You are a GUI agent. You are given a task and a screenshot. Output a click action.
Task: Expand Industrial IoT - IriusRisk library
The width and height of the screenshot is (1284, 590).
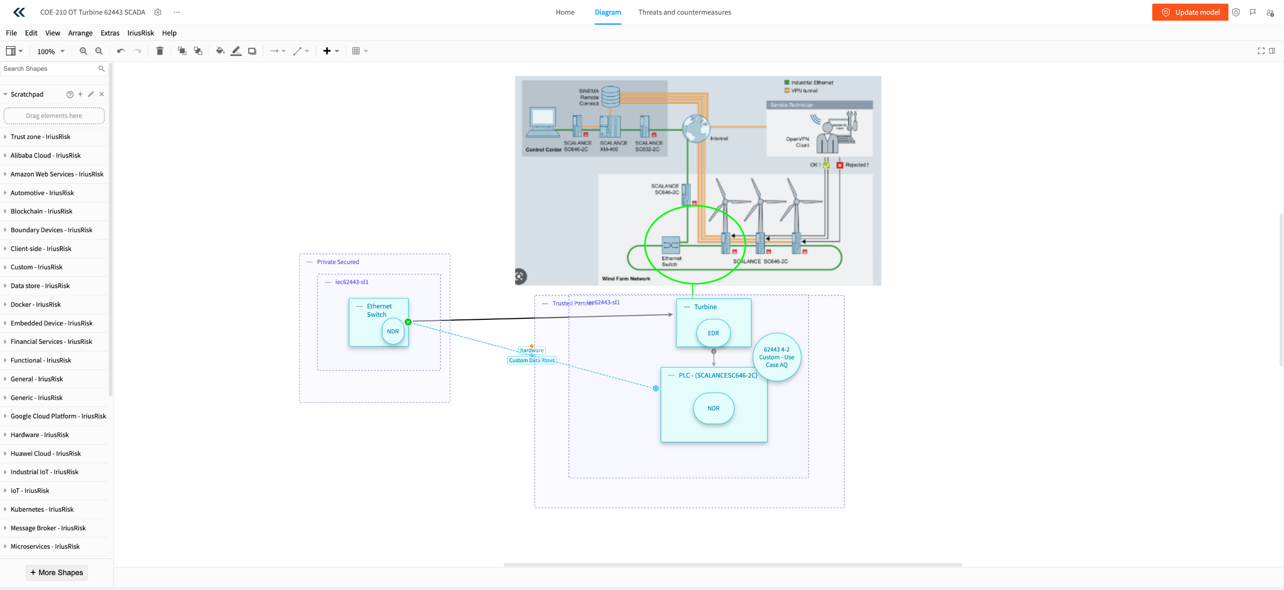click(x=44, y=472)
